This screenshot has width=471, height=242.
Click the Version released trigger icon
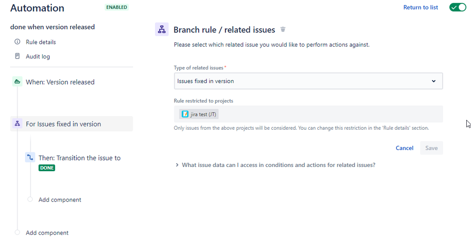click(17, 82)
